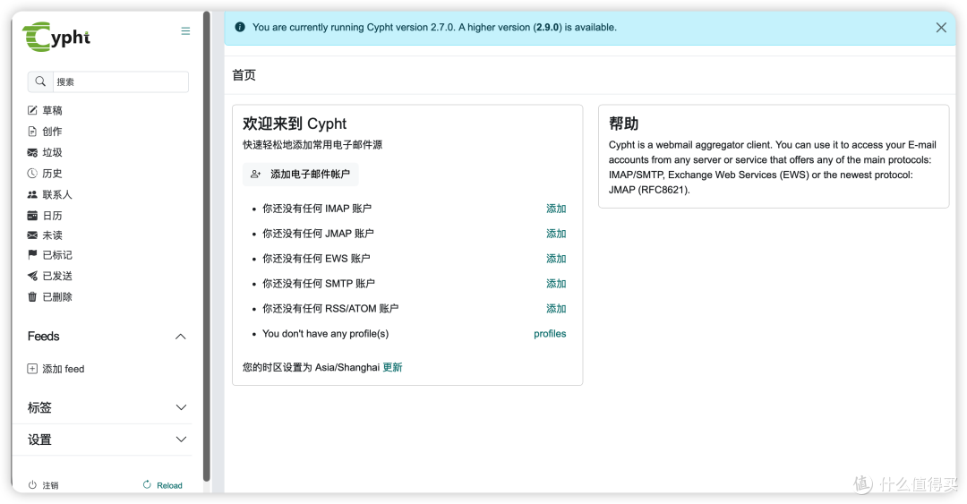Click the 你还没有任何 IMAP 账户 text
Viewport: 967px width, 504px height.
pos(317,209)
